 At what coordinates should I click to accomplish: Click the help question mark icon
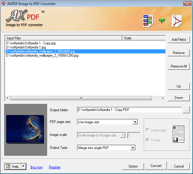(8, 166)
